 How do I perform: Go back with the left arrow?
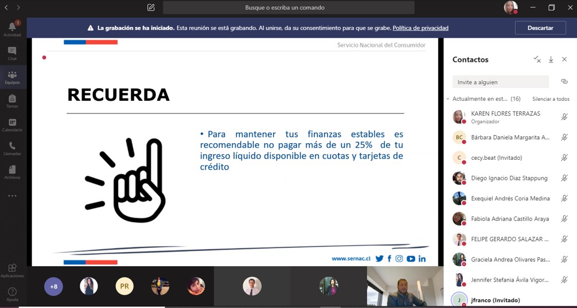[x=6, y=7]
